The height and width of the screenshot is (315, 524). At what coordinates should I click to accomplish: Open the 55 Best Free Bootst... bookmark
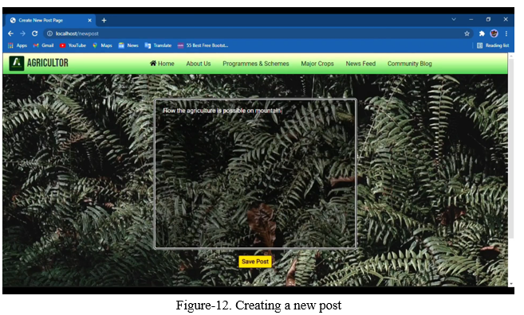coord(203,45)
